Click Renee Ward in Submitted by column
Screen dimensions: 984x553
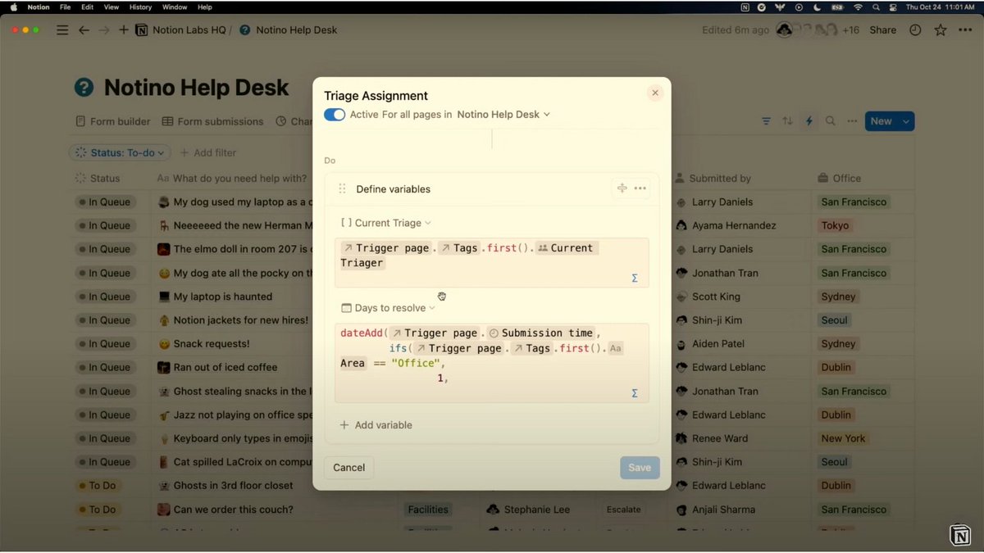point(722,438)
